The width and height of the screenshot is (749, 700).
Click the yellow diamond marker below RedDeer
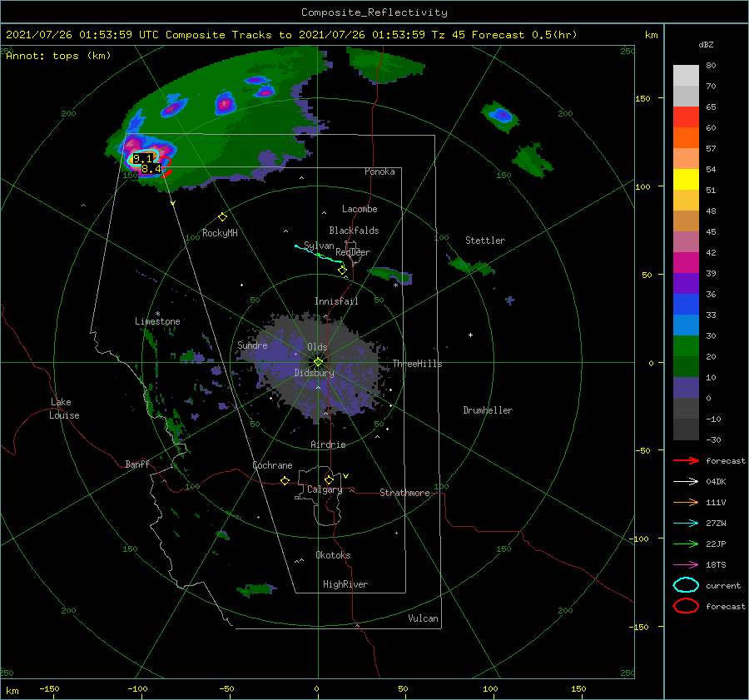click(342, 271)
